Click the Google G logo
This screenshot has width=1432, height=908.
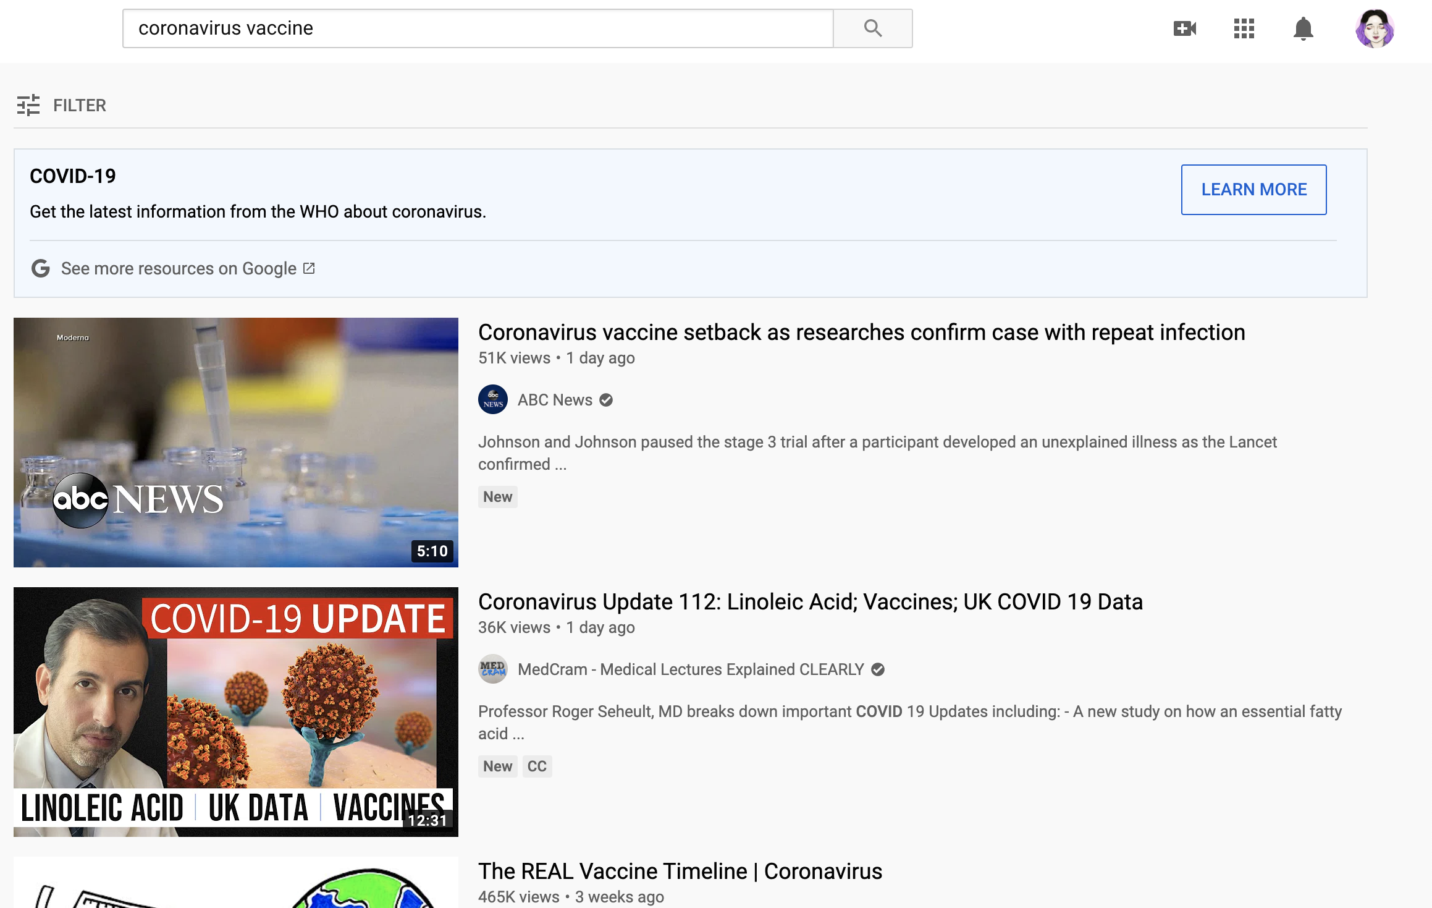tap(41, 269)
